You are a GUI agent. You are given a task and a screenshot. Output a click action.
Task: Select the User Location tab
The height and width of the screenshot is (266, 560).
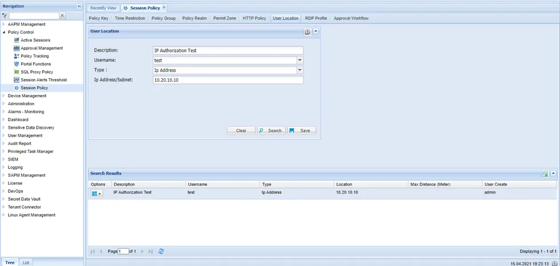click(x=285, y=18)
